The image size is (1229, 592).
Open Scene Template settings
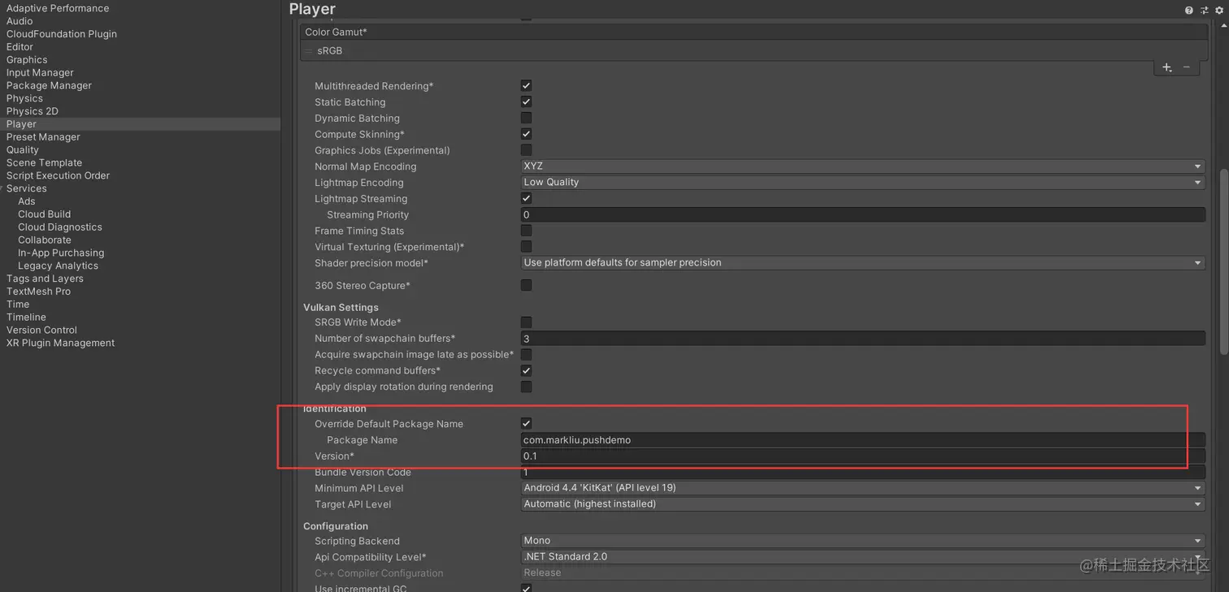click(x=44, y=162)
